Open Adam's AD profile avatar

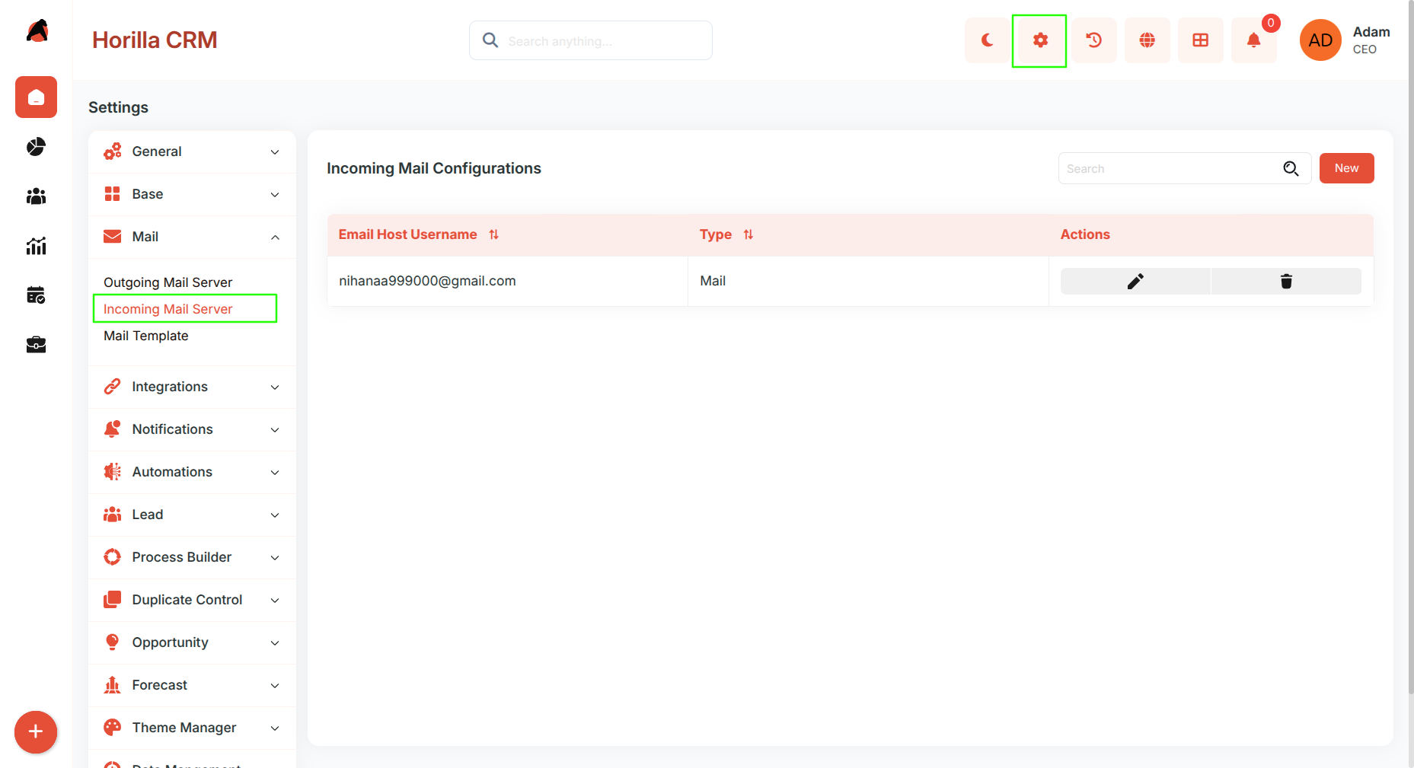1320,40
